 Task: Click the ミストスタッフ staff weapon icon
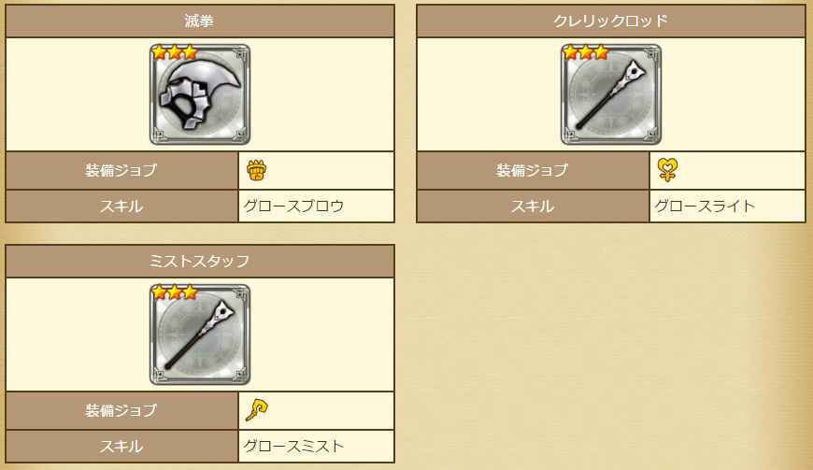pyautogui.click(x=200, y=335)
